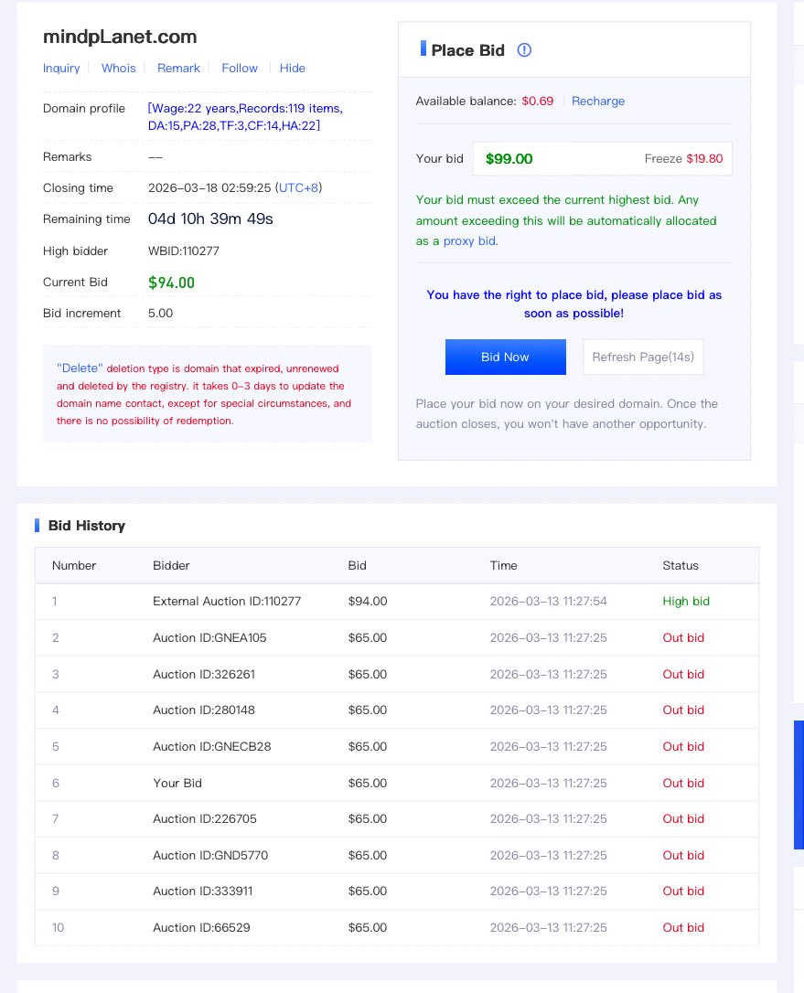Viewport: 804px width, 993px height.
Task: Select "Delete" label in deletion notice
Action: pos(80,368)
